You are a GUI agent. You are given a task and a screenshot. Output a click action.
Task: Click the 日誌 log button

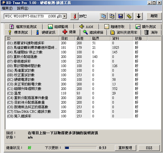149,148
